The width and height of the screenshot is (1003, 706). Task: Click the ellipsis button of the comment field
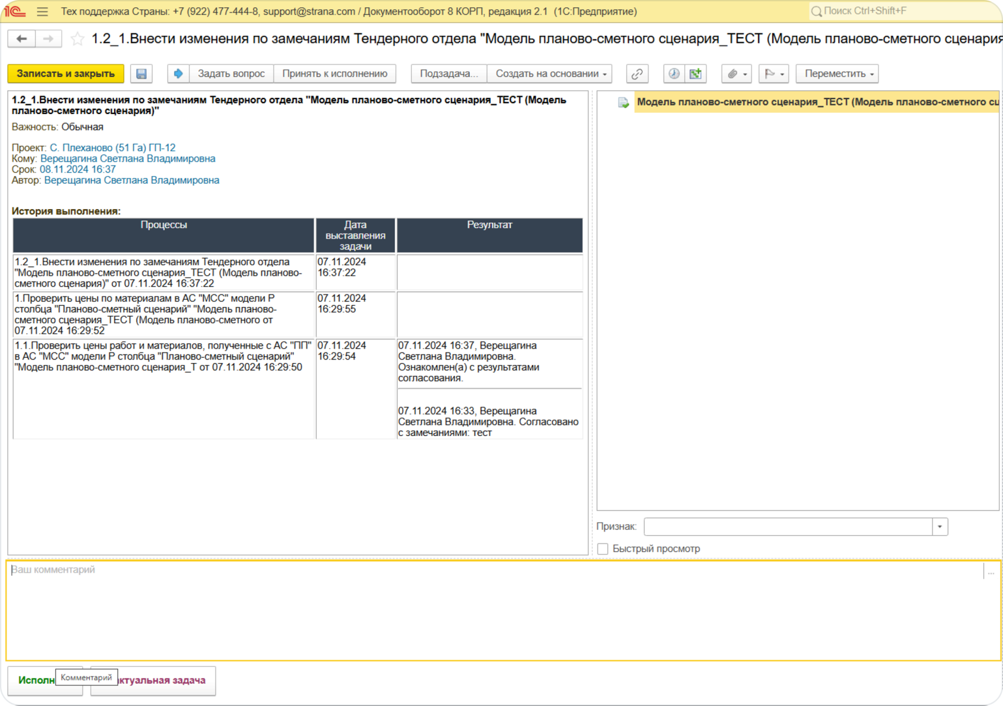(x=990, y=572)
